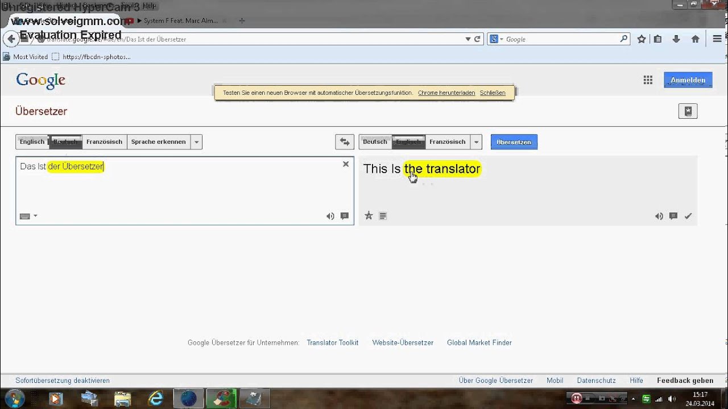Open the Windows Start menu
This screenshot has width=728, height=409.
[14, 398]
